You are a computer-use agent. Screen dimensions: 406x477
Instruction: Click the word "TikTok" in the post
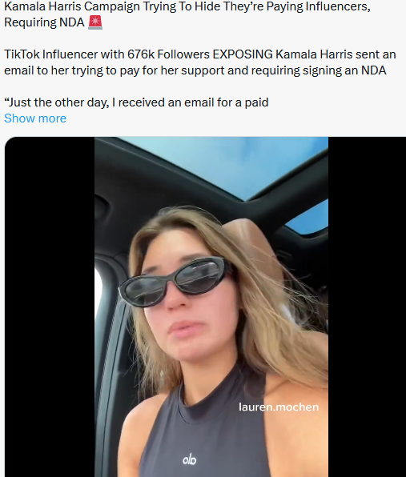pyautogui.click(x=22, y=54)
